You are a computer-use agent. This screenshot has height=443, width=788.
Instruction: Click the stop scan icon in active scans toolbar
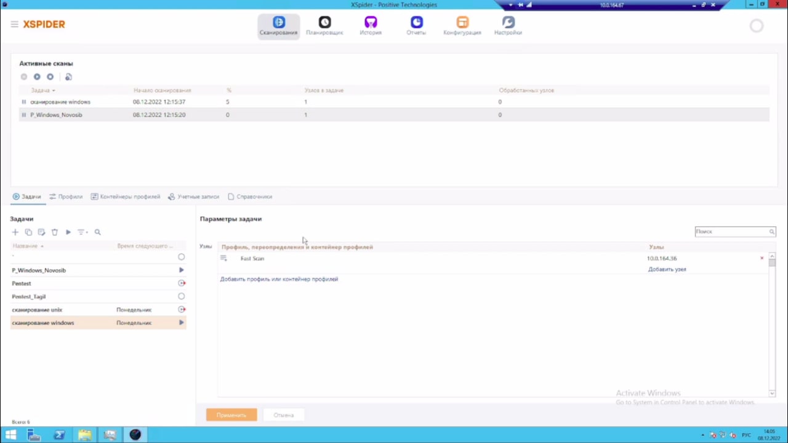pyautogui.click(x=50, y=77)
